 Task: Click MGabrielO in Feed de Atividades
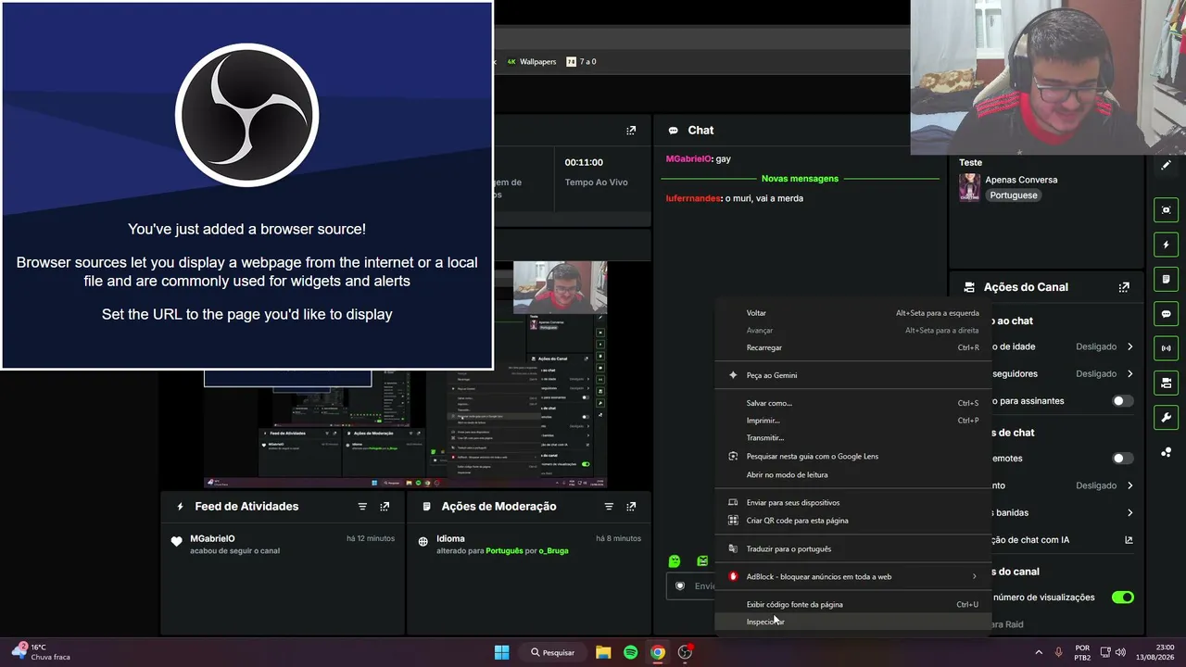[212, 538]
